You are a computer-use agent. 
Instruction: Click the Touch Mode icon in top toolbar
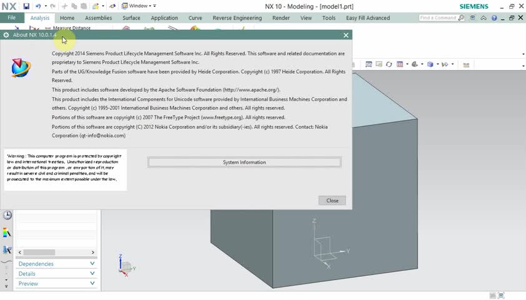(x=112, y=6)
